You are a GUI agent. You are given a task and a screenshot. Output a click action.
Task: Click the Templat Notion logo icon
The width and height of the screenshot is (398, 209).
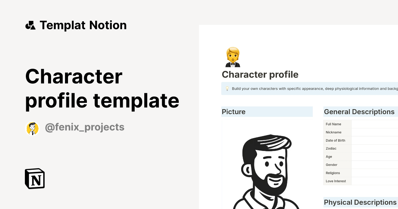click(x=31, y=25)
